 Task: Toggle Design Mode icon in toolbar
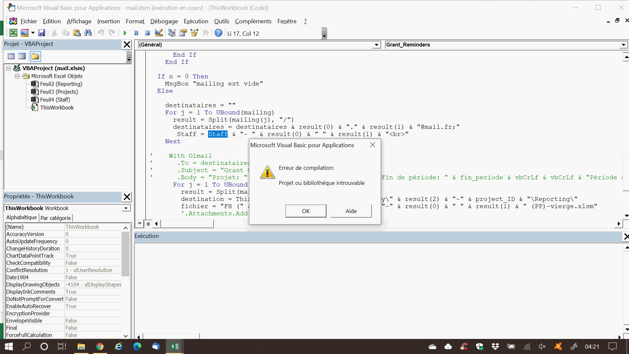click(x=159, y=33)
